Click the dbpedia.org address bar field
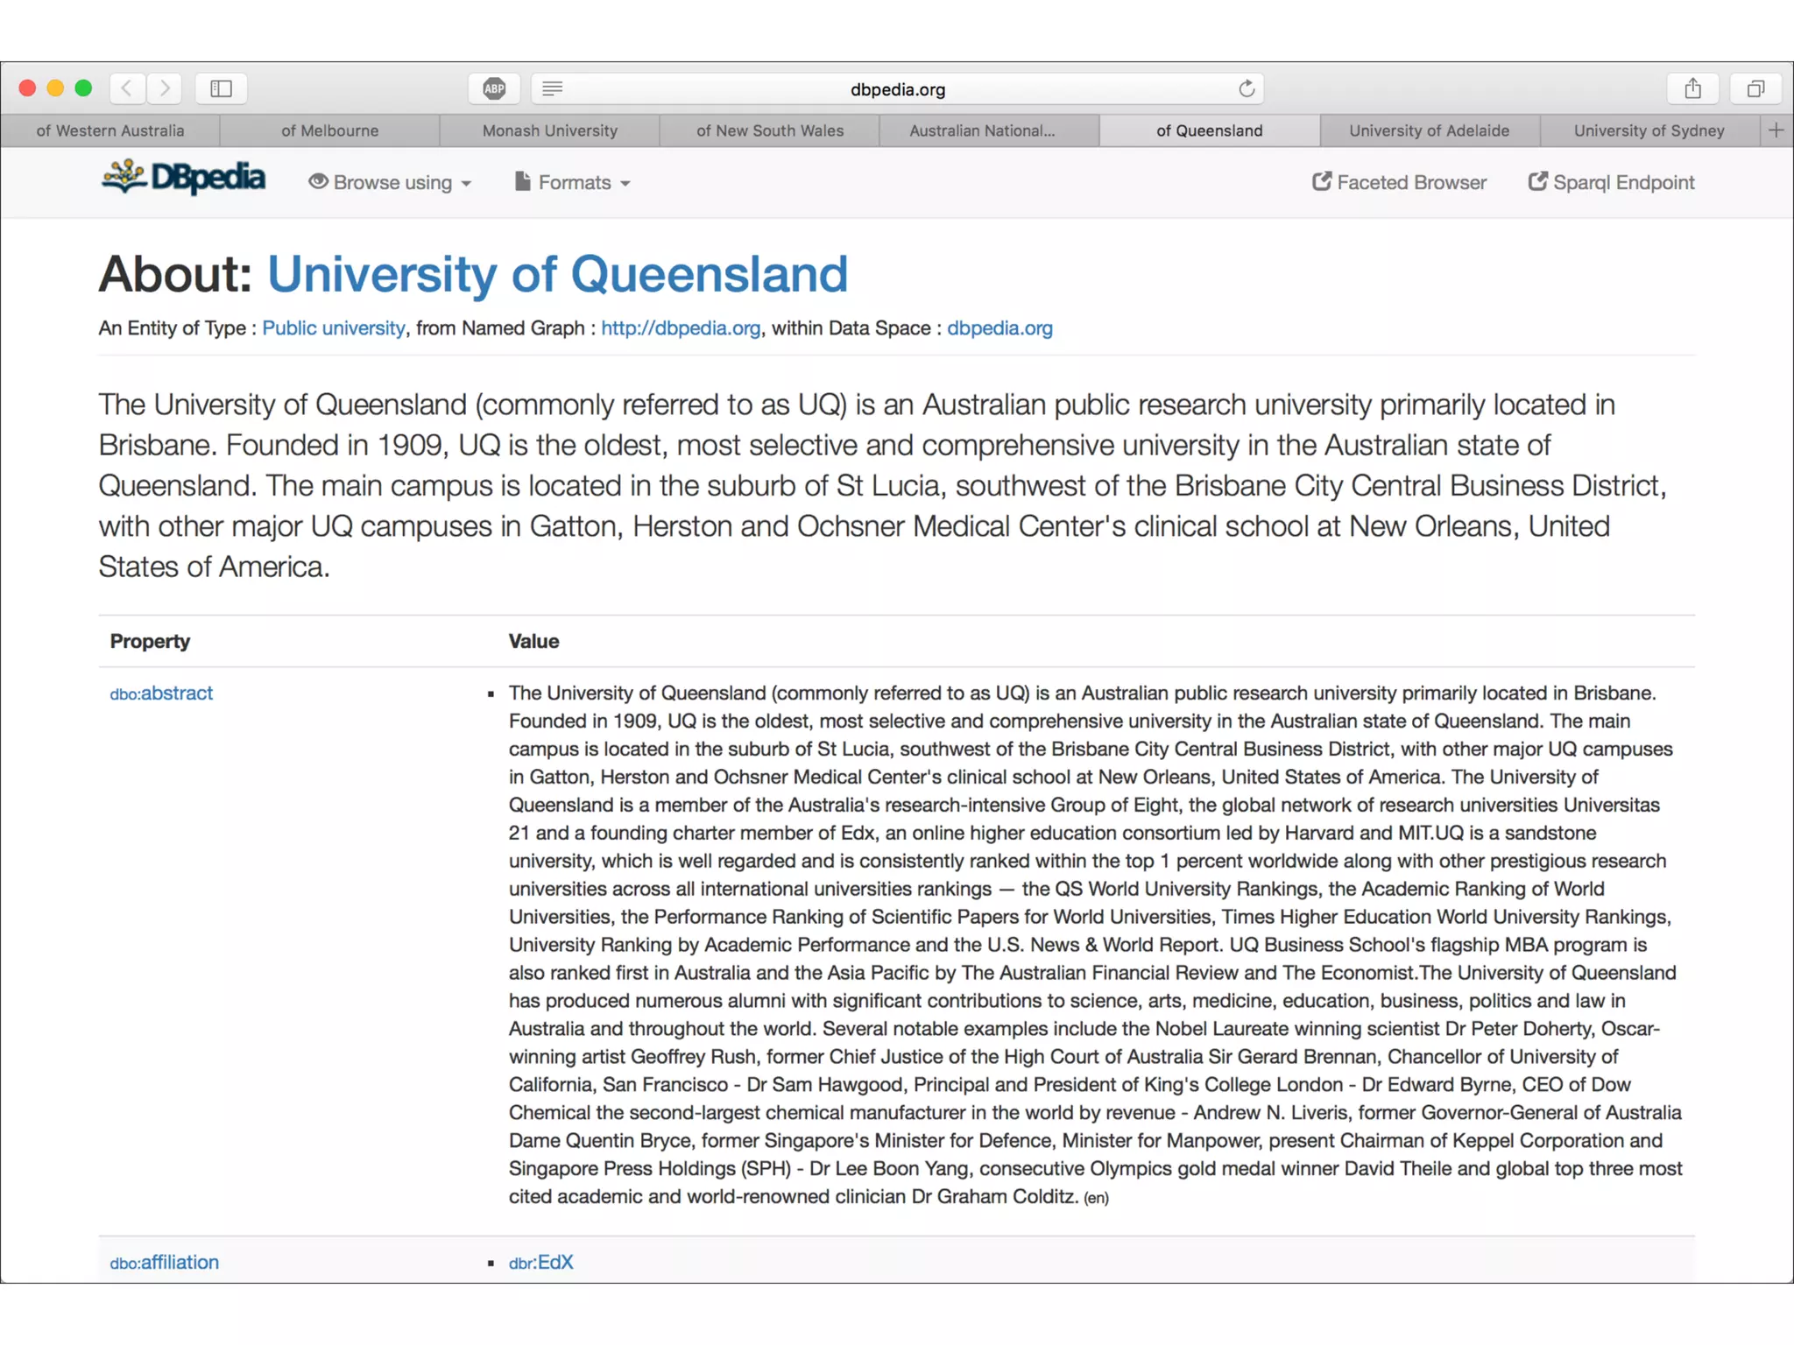The height and width of the screenshot is (1345, 1794). tap(897, 89)
